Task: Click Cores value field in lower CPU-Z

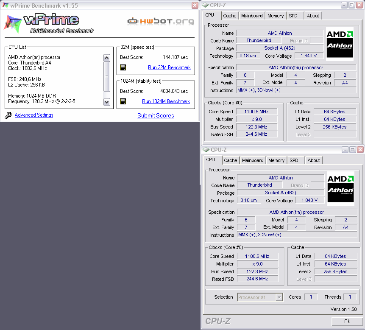Action: click(311, 297)
